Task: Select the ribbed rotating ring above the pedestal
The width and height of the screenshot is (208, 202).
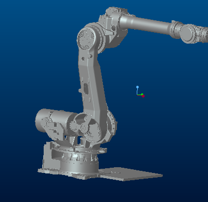Action: tap(79, 157)
